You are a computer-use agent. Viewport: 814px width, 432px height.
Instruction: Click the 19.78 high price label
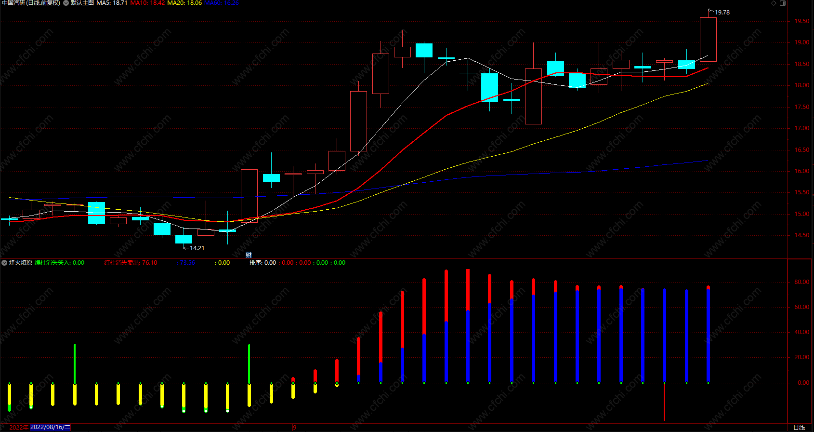click(722, 13)
